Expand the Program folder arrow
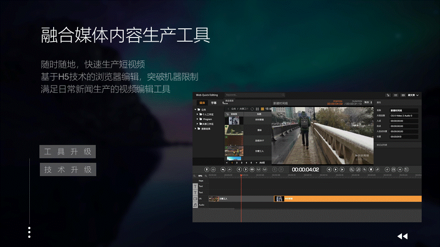This screenshot has width=440, height=247. 197,119
